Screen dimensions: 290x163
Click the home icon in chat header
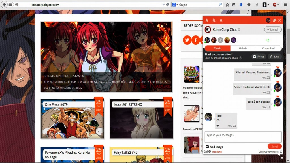point(207,20)
